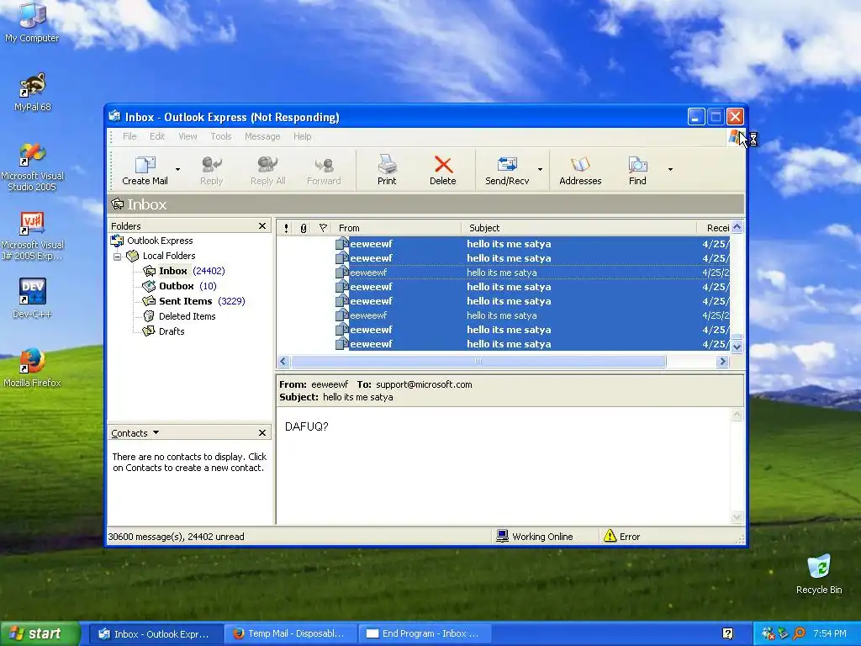Click horizontal scrollbar right arrow

pyautogui.click(x=723, y=362)
